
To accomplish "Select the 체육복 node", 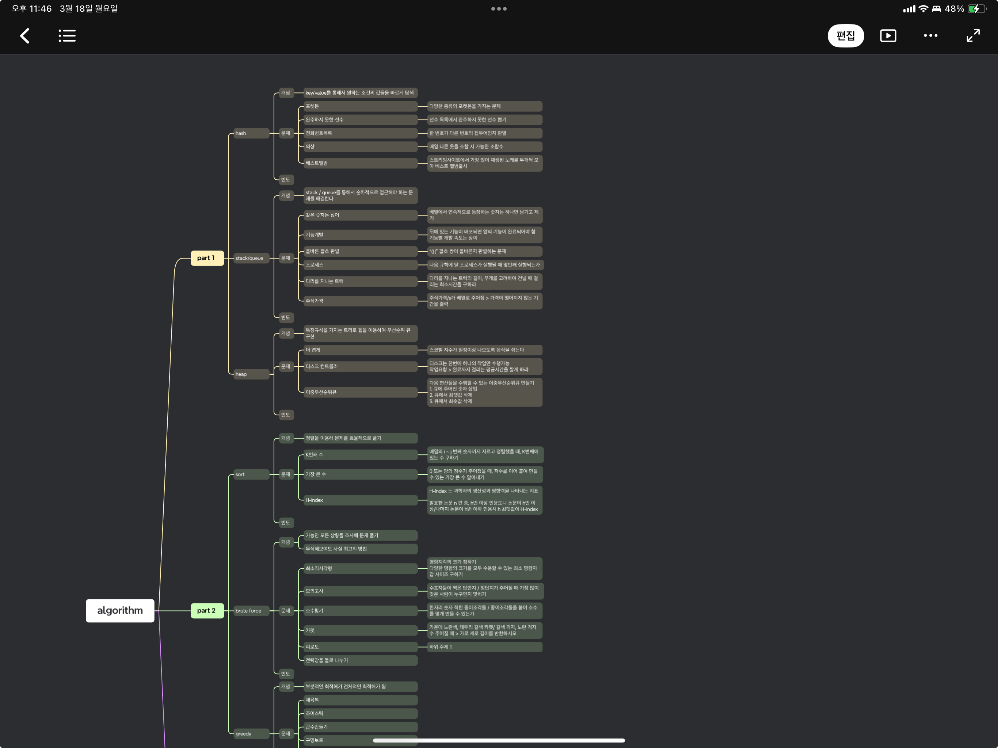I will point(361,700).
